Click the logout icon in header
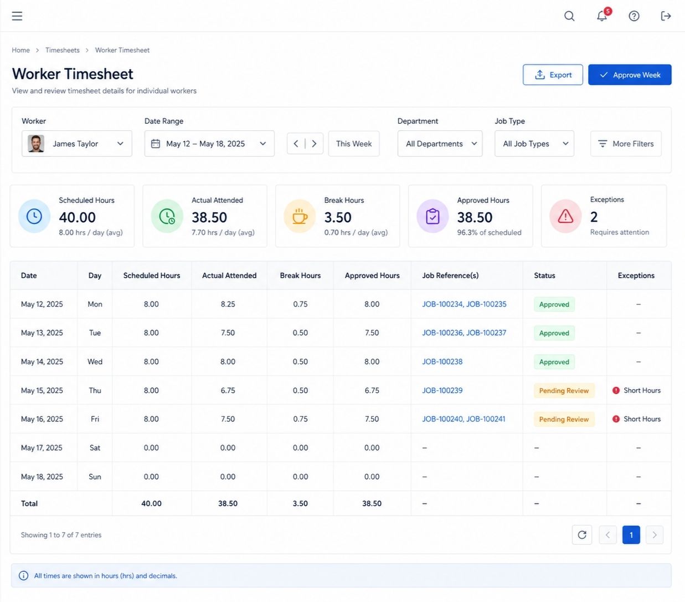The height and width of the screenshot is (602, 685). pyautogui.click(x=666, y=16)
